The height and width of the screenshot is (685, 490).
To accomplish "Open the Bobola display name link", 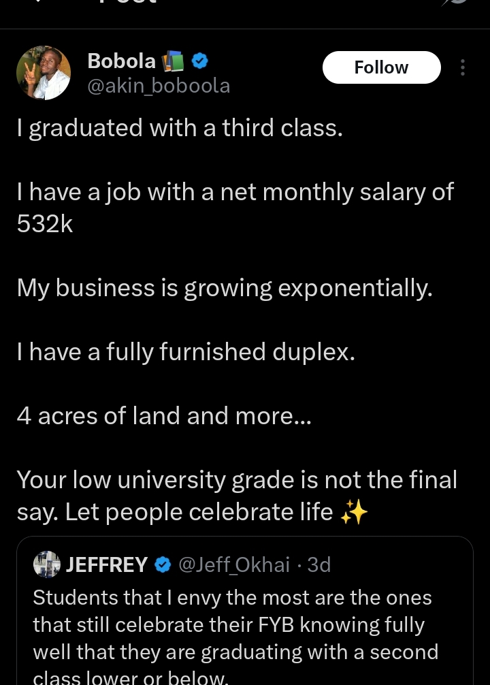I will click(121, 61).
